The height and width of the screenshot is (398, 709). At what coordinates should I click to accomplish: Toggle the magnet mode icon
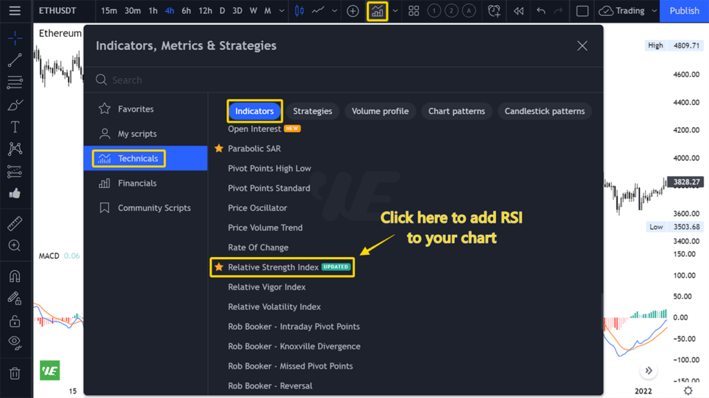pyautogui.click(x=15, y=276)
